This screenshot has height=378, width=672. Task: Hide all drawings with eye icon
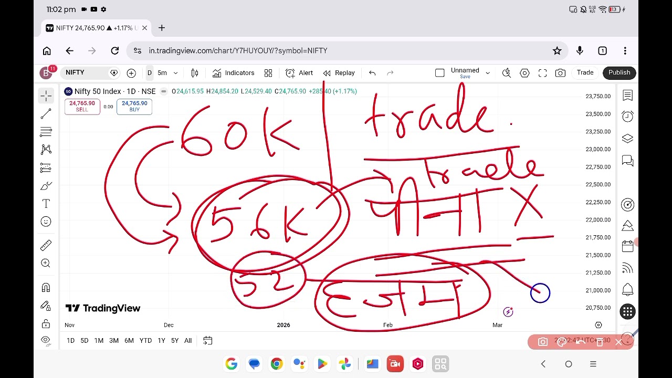[46, 340]
